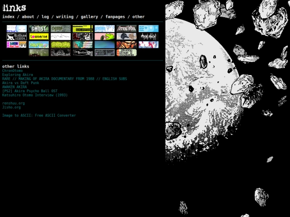Screen dimensions: 290x217
Task: Open the gray camo-style badge beside GHOST
Action: click(x=61, y=28)
